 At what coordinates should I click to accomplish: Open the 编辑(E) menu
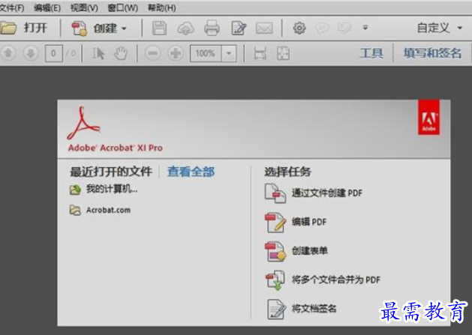click(x=47, y=7)
